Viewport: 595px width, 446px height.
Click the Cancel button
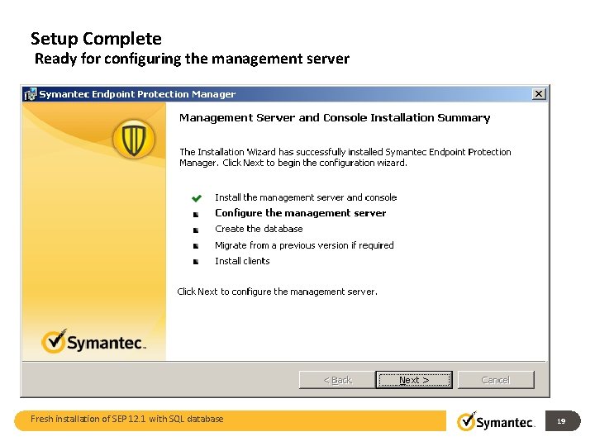pyautogui.click(x=496, y=380)
